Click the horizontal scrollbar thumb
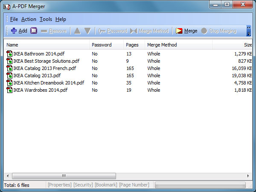The width and height of the screenshot is (256, 192). click(64, 176)
